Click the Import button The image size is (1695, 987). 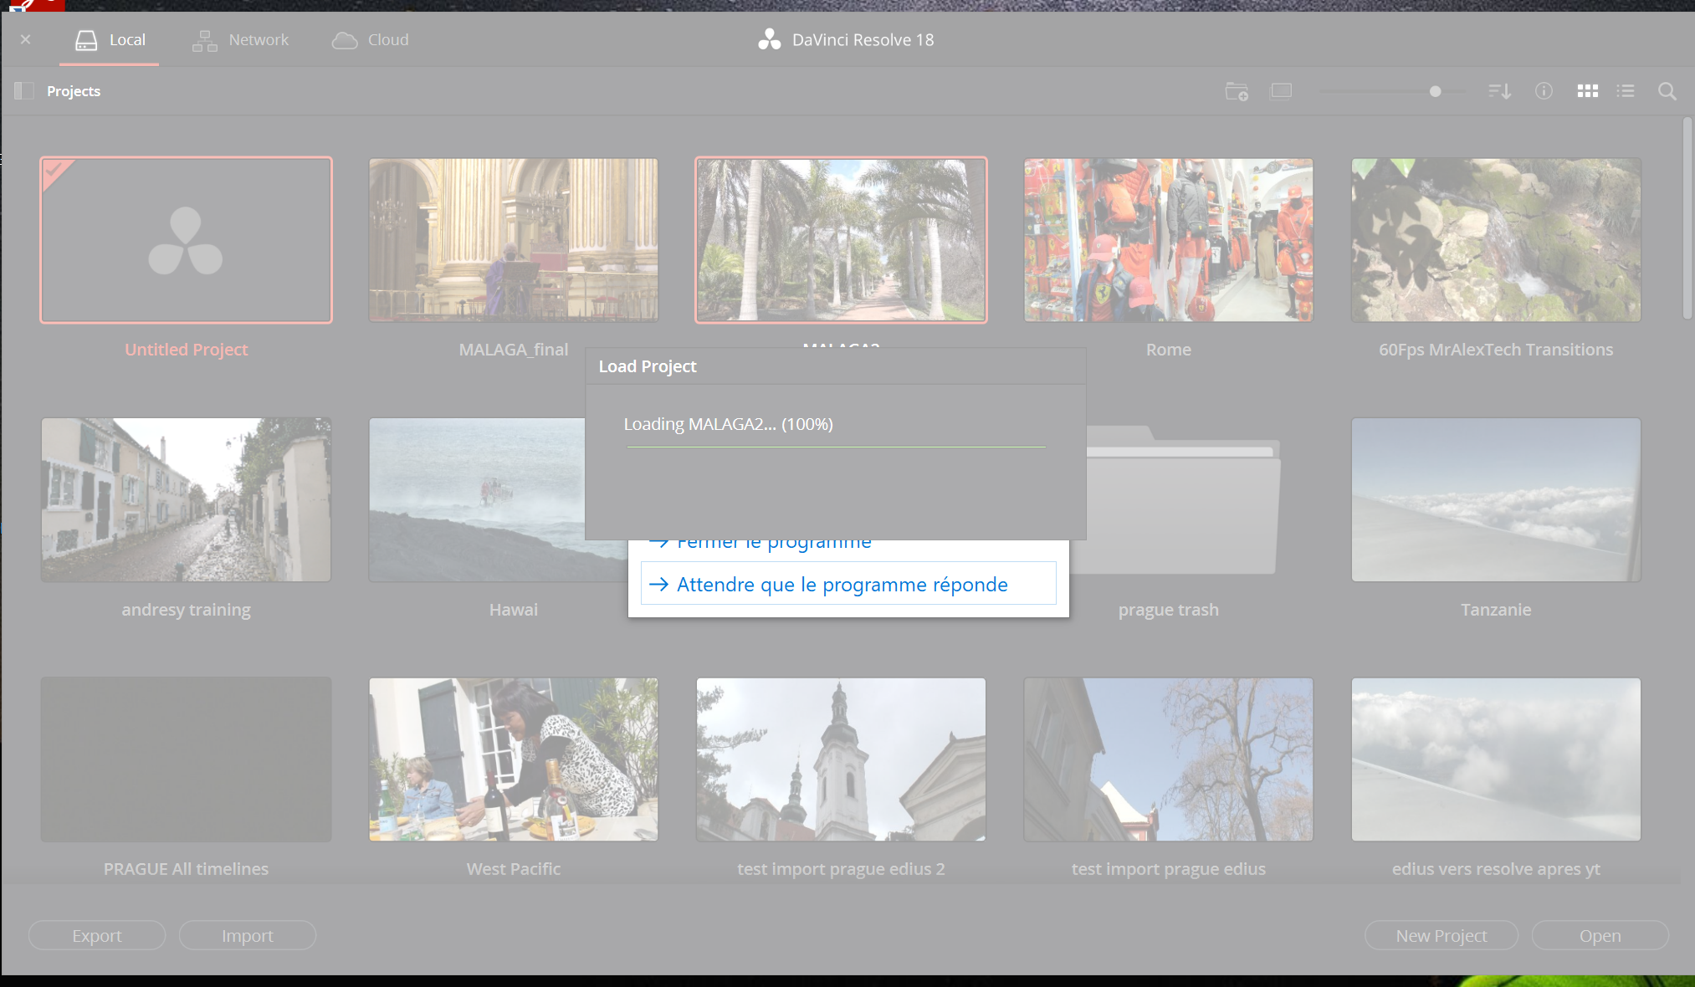coord(248,935)
